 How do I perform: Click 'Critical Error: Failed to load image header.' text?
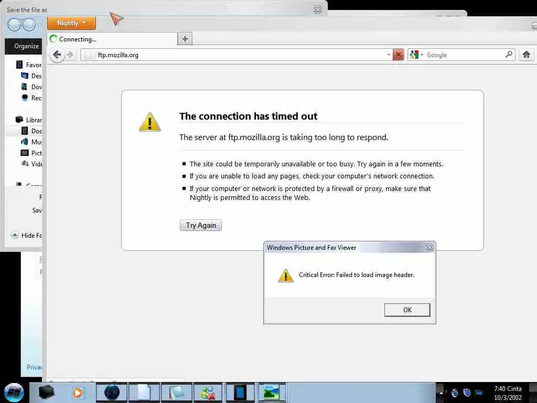[357, 275]
